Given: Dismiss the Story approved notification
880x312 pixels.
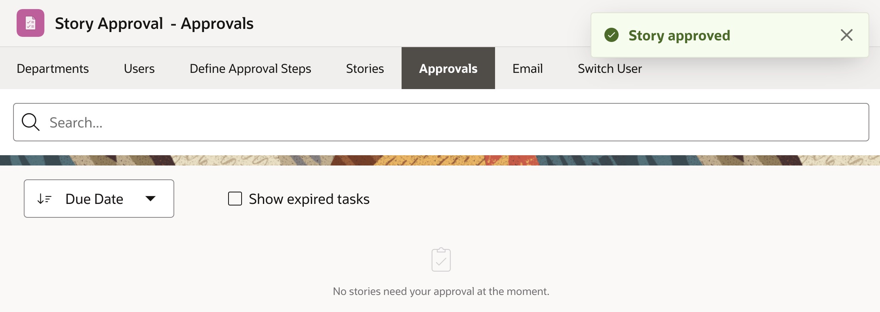Looking at the screenshot, I should coord(846,35).
